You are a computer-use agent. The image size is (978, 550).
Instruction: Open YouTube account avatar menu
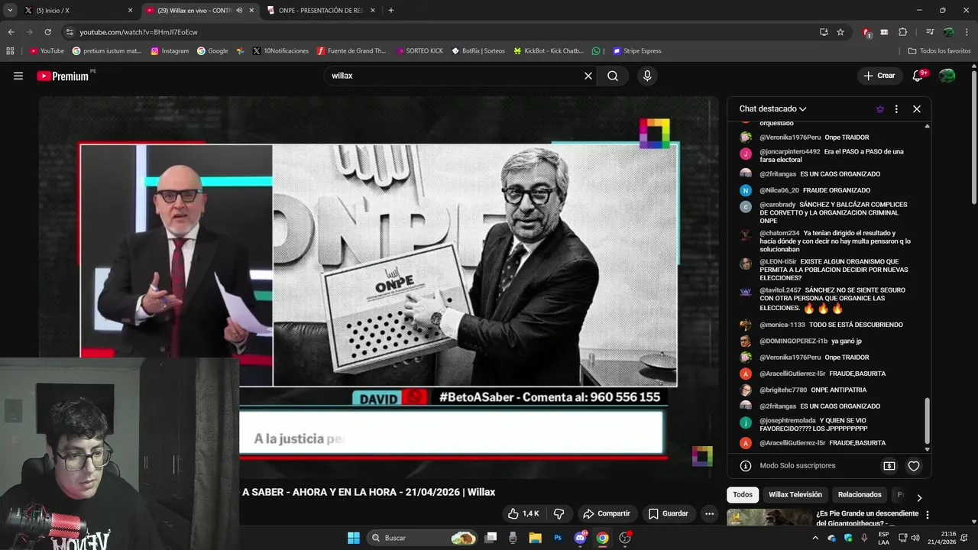(x=947, y=76)
